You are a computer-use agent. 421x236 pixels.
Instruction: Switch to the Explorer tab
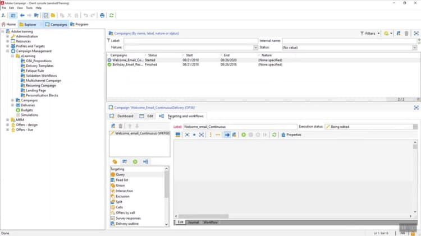pyautogui.click(x=28, y=25)
